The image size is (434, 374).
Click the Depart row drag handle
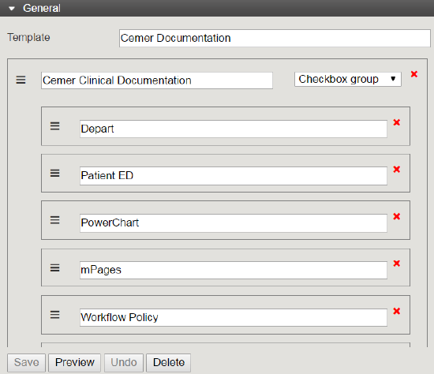tap(54, 126)
